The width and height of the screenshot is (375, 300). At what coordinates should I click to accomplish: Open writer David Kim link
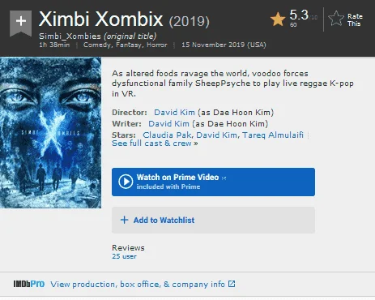(x=168, y=123)
